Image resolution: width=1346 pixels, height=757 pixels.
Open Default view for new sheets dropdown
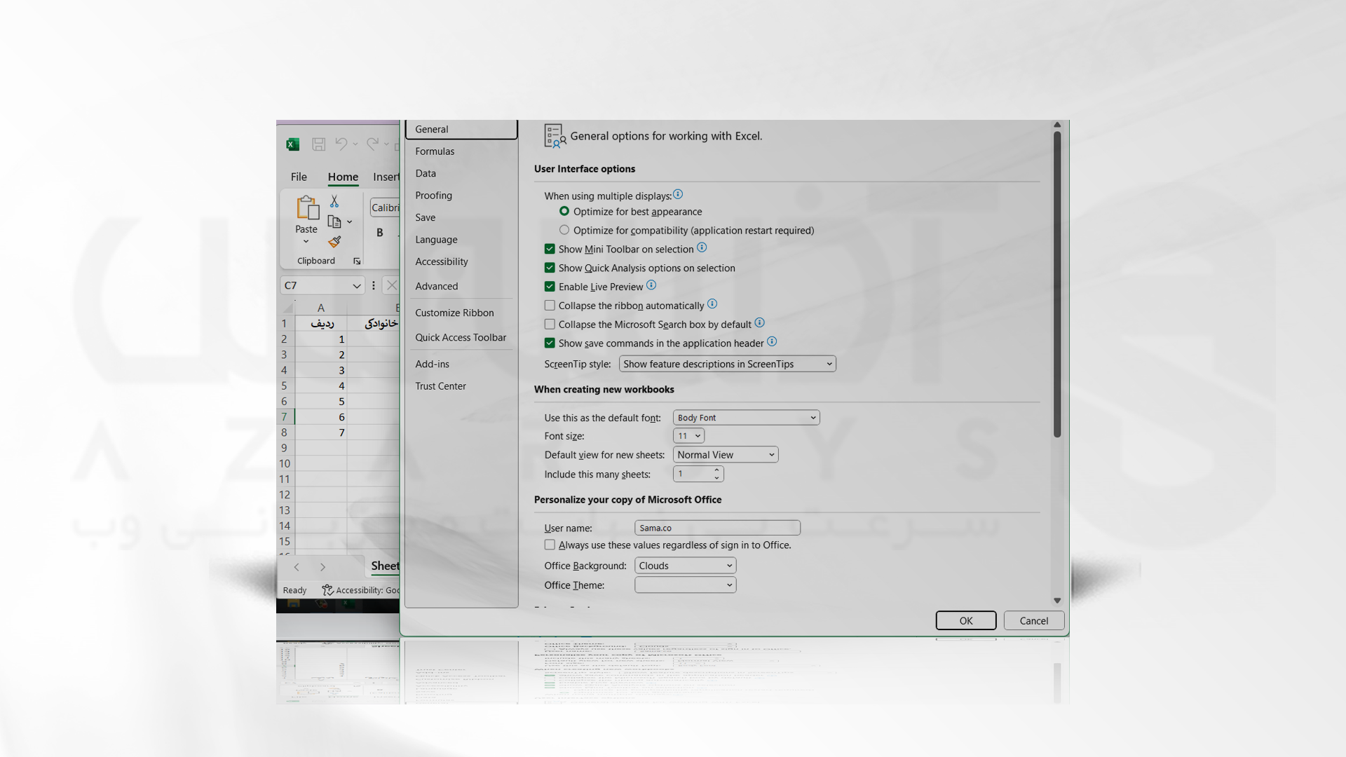726,455
